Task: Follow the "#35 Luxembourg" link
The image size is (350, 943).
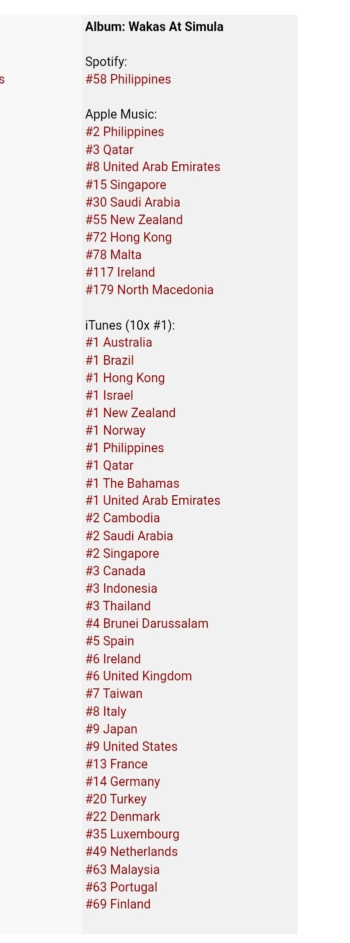Action: pyautogui.click(x=132, y=834)
